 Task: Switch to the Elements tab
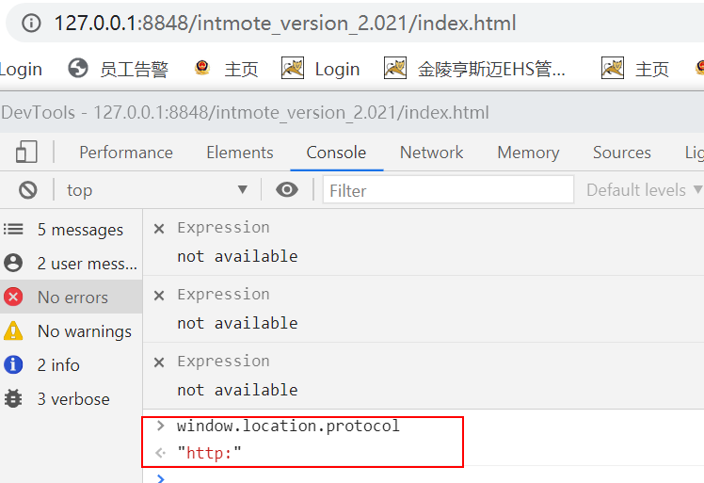tap(240, 153)
